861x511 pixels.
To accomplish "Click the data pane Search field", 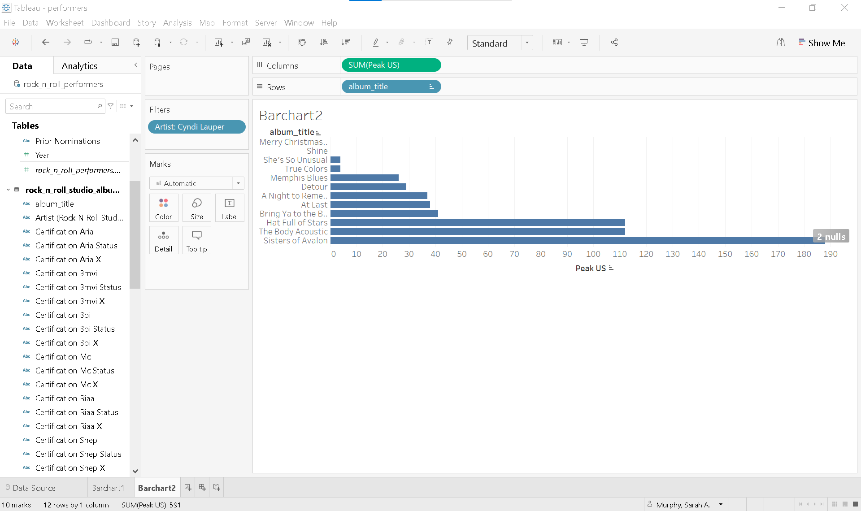I will pyautogui.click(x=52, y=107).
